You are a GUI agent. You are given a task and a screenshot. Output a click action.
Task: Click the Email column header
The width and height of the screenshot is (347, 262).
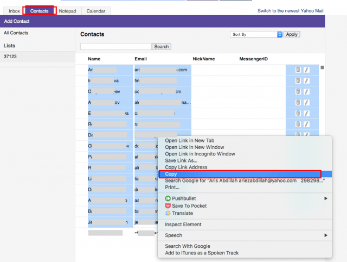pos(140,59)
